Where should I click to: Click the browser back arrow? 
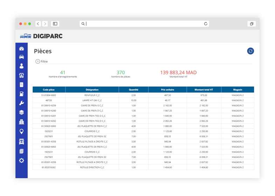coord(38,24)
